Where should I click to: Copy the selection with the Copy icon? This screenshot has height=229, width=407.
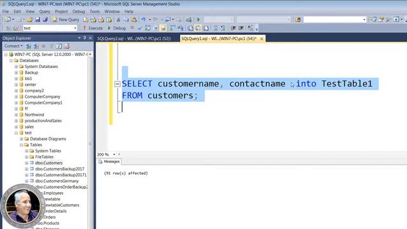point(126,20)
